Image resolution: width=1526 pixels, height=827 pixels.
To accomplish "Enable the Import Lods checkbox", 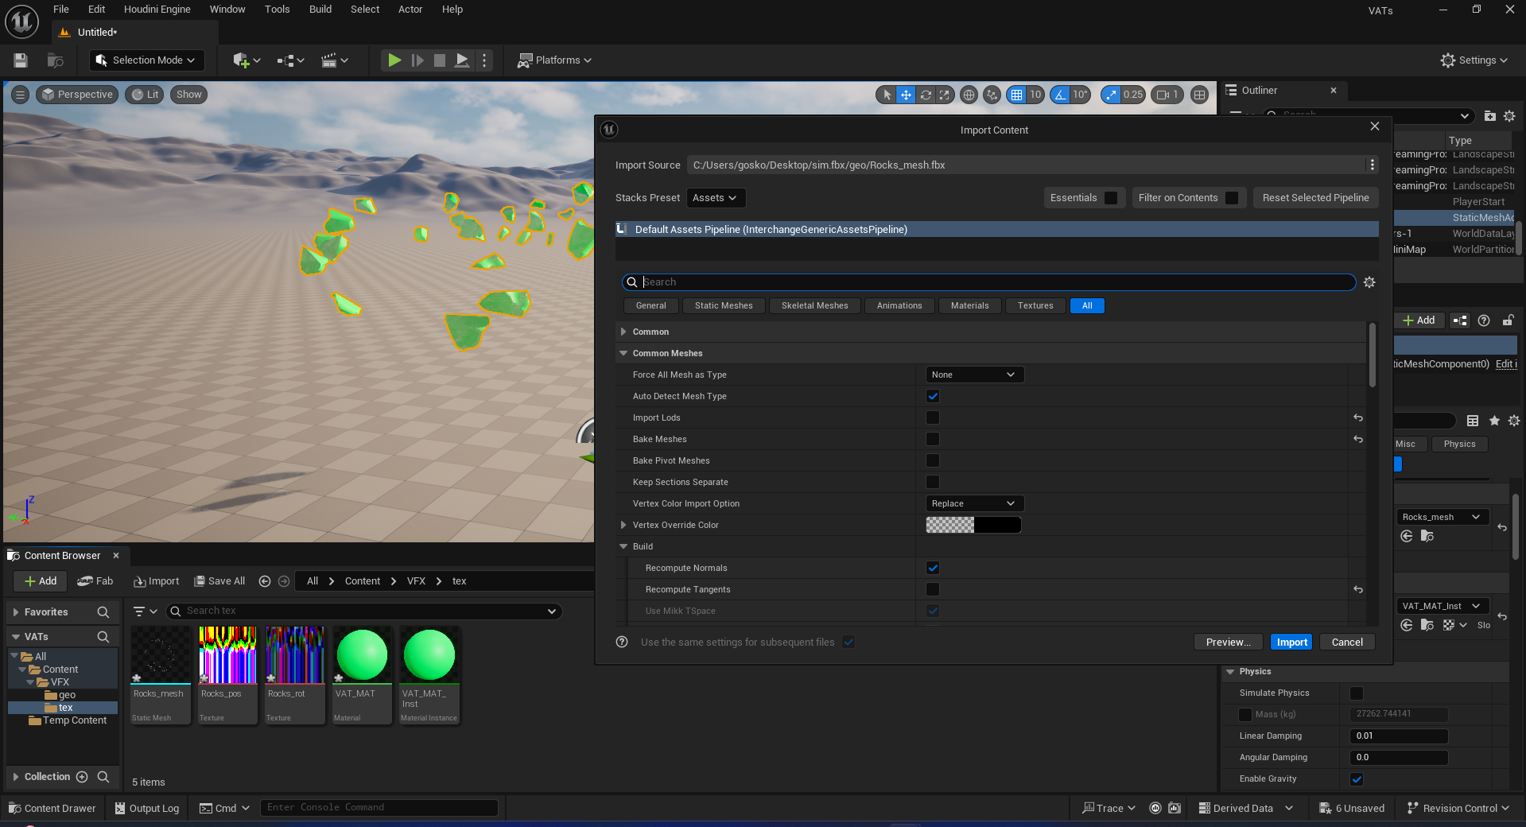I will 933,417.
